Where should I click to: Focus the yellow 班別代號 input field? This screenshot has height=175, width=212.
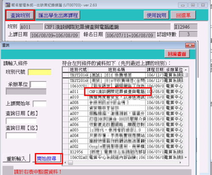40,72
